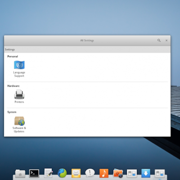Click the Printers text label
180x180 pixels.
point(19,102)
